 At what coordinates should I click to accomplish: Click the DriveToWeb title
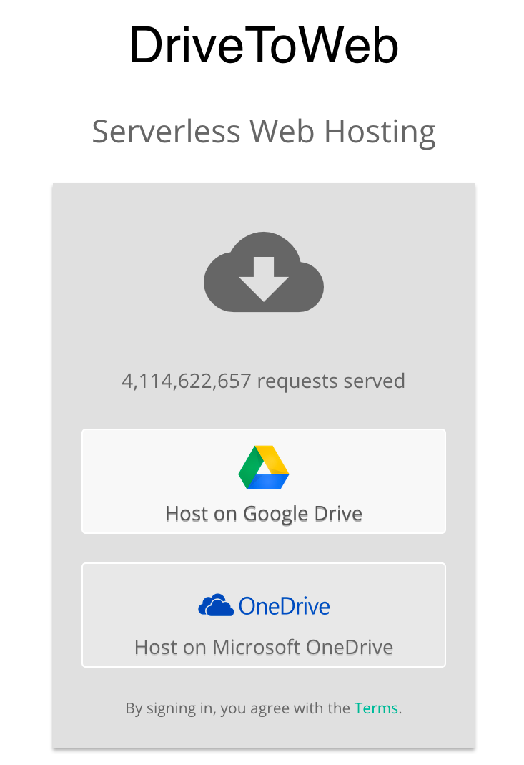(x=264, y=45)
